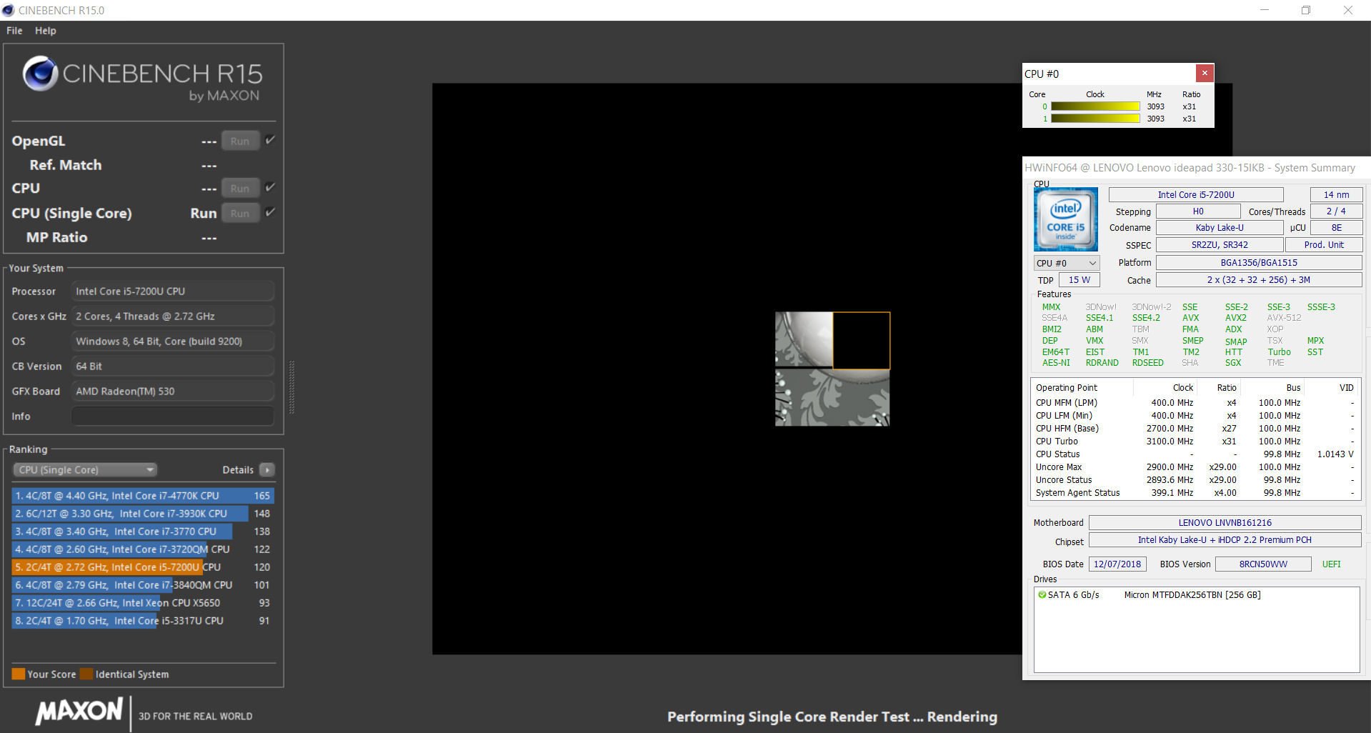Click the Intel Kaby Lake-U chipset field
1371x733 pixels.
tap(1225, 539)
